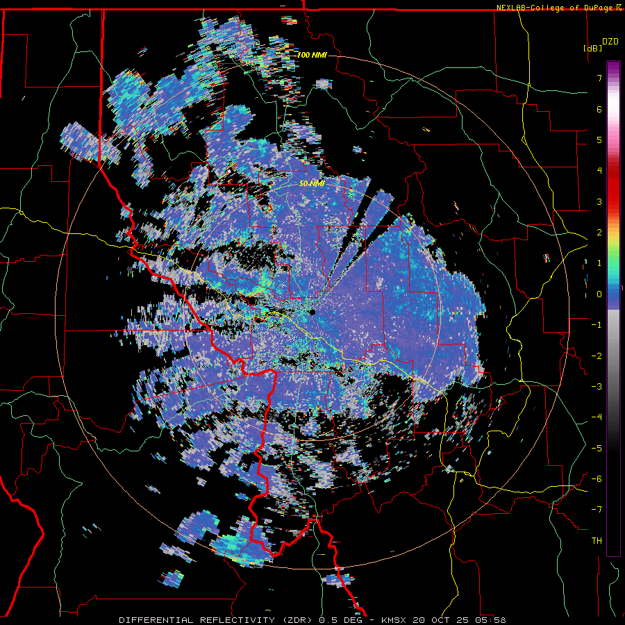
Task: Click the 05:58 timestamp in the caption
Action: coord(492,620)
